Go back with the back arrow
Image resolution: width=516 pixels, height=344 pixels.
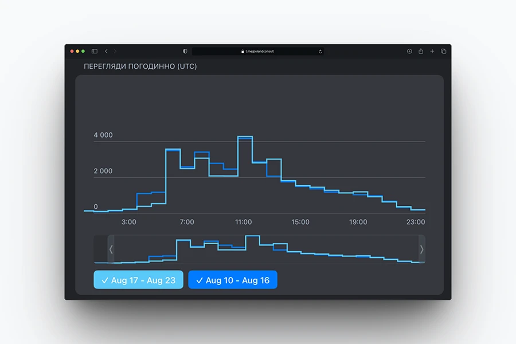[x=106, y=51]
